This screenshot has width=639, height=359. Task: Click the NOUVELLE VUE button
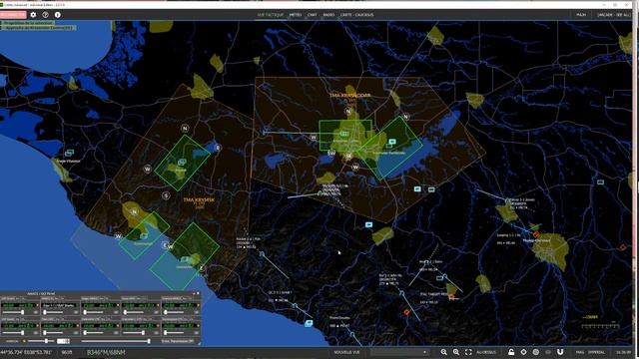click(x=346, y=352)
